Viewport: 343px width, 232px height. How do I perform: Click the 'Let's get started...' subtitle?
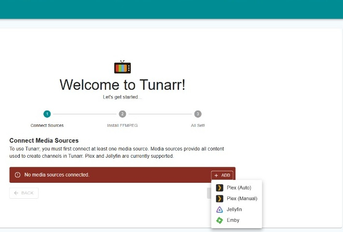(x=123, y=97)
